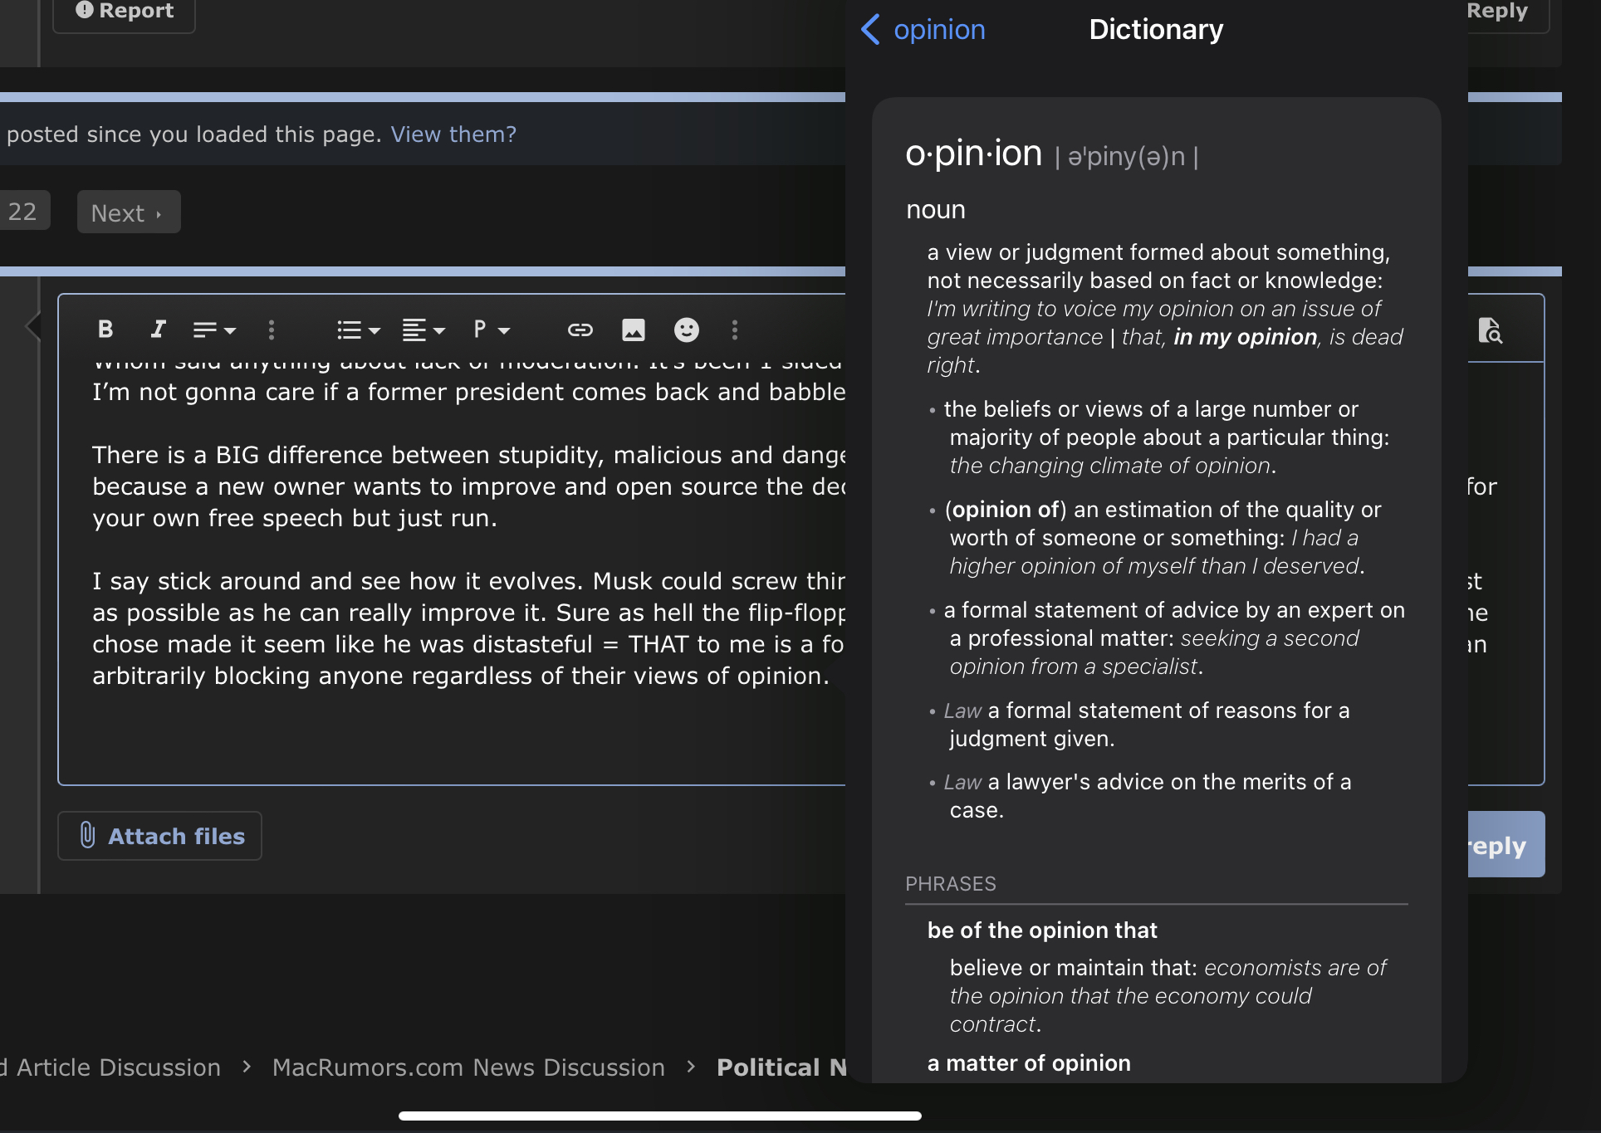
Task: Open the paragraph format dropdown
Action: pos(491,330)
